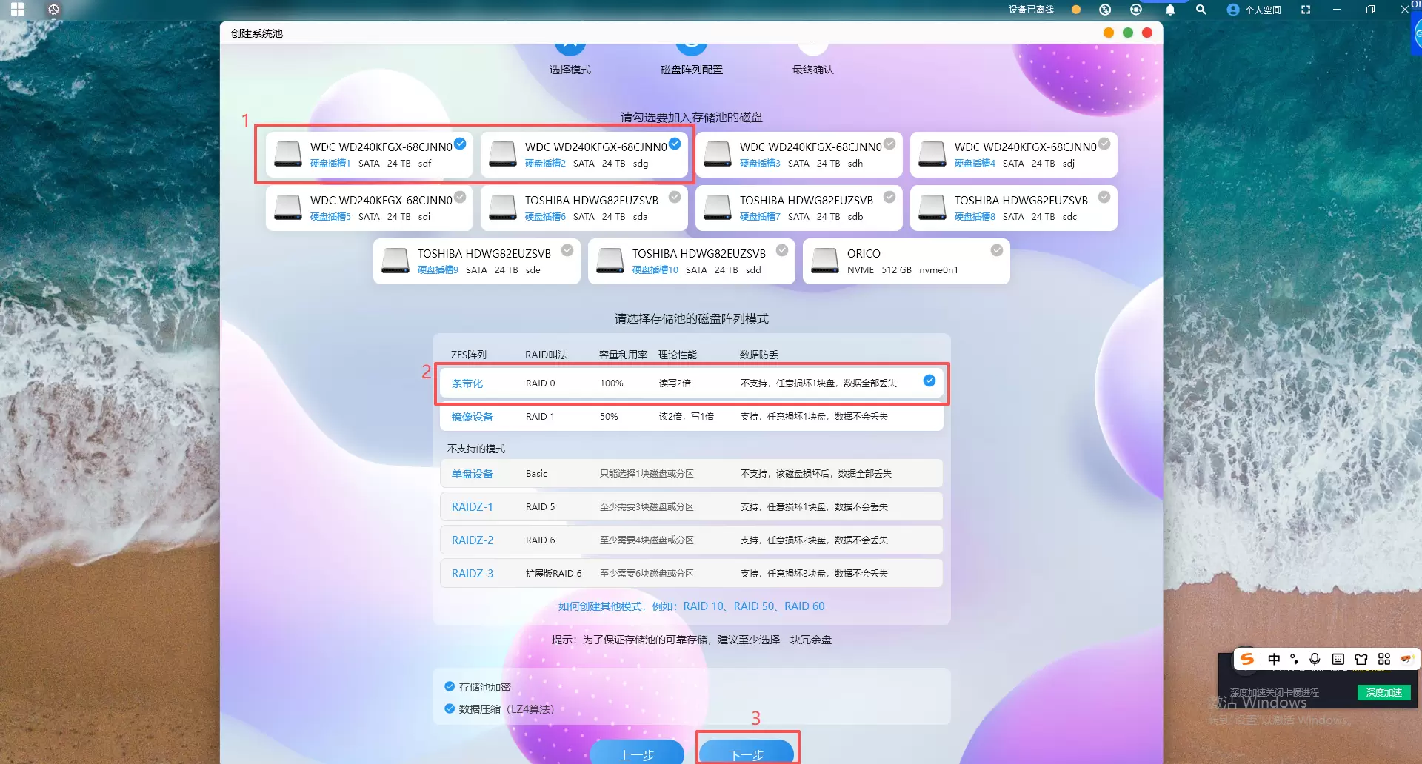Go to the 选择模式 wizard step

[570, 70]
